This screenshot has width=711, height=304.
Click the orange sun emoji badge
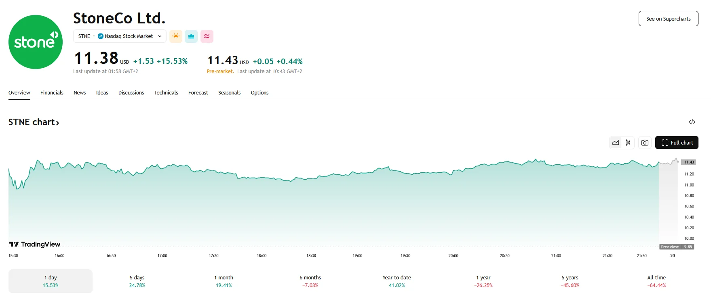pyautogui.click(x=175, y=36)
